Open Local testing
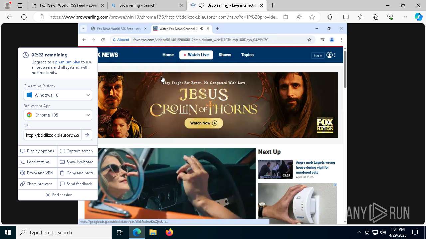 38,162
